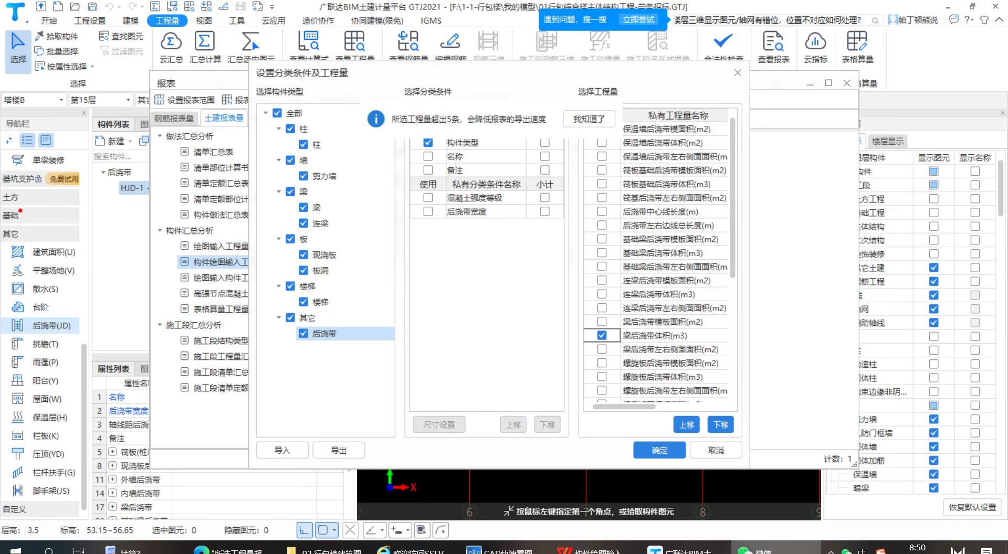Click 查找图元 find element tool
Screen dimensions: 1008x554
click(121, 36)
